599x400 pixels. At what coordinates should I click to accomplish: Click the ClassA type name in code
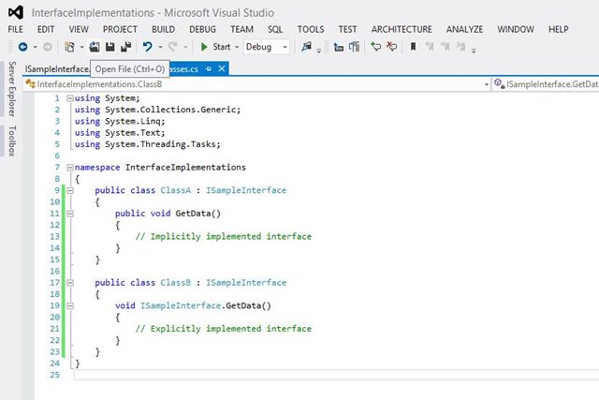click(175, 190)
